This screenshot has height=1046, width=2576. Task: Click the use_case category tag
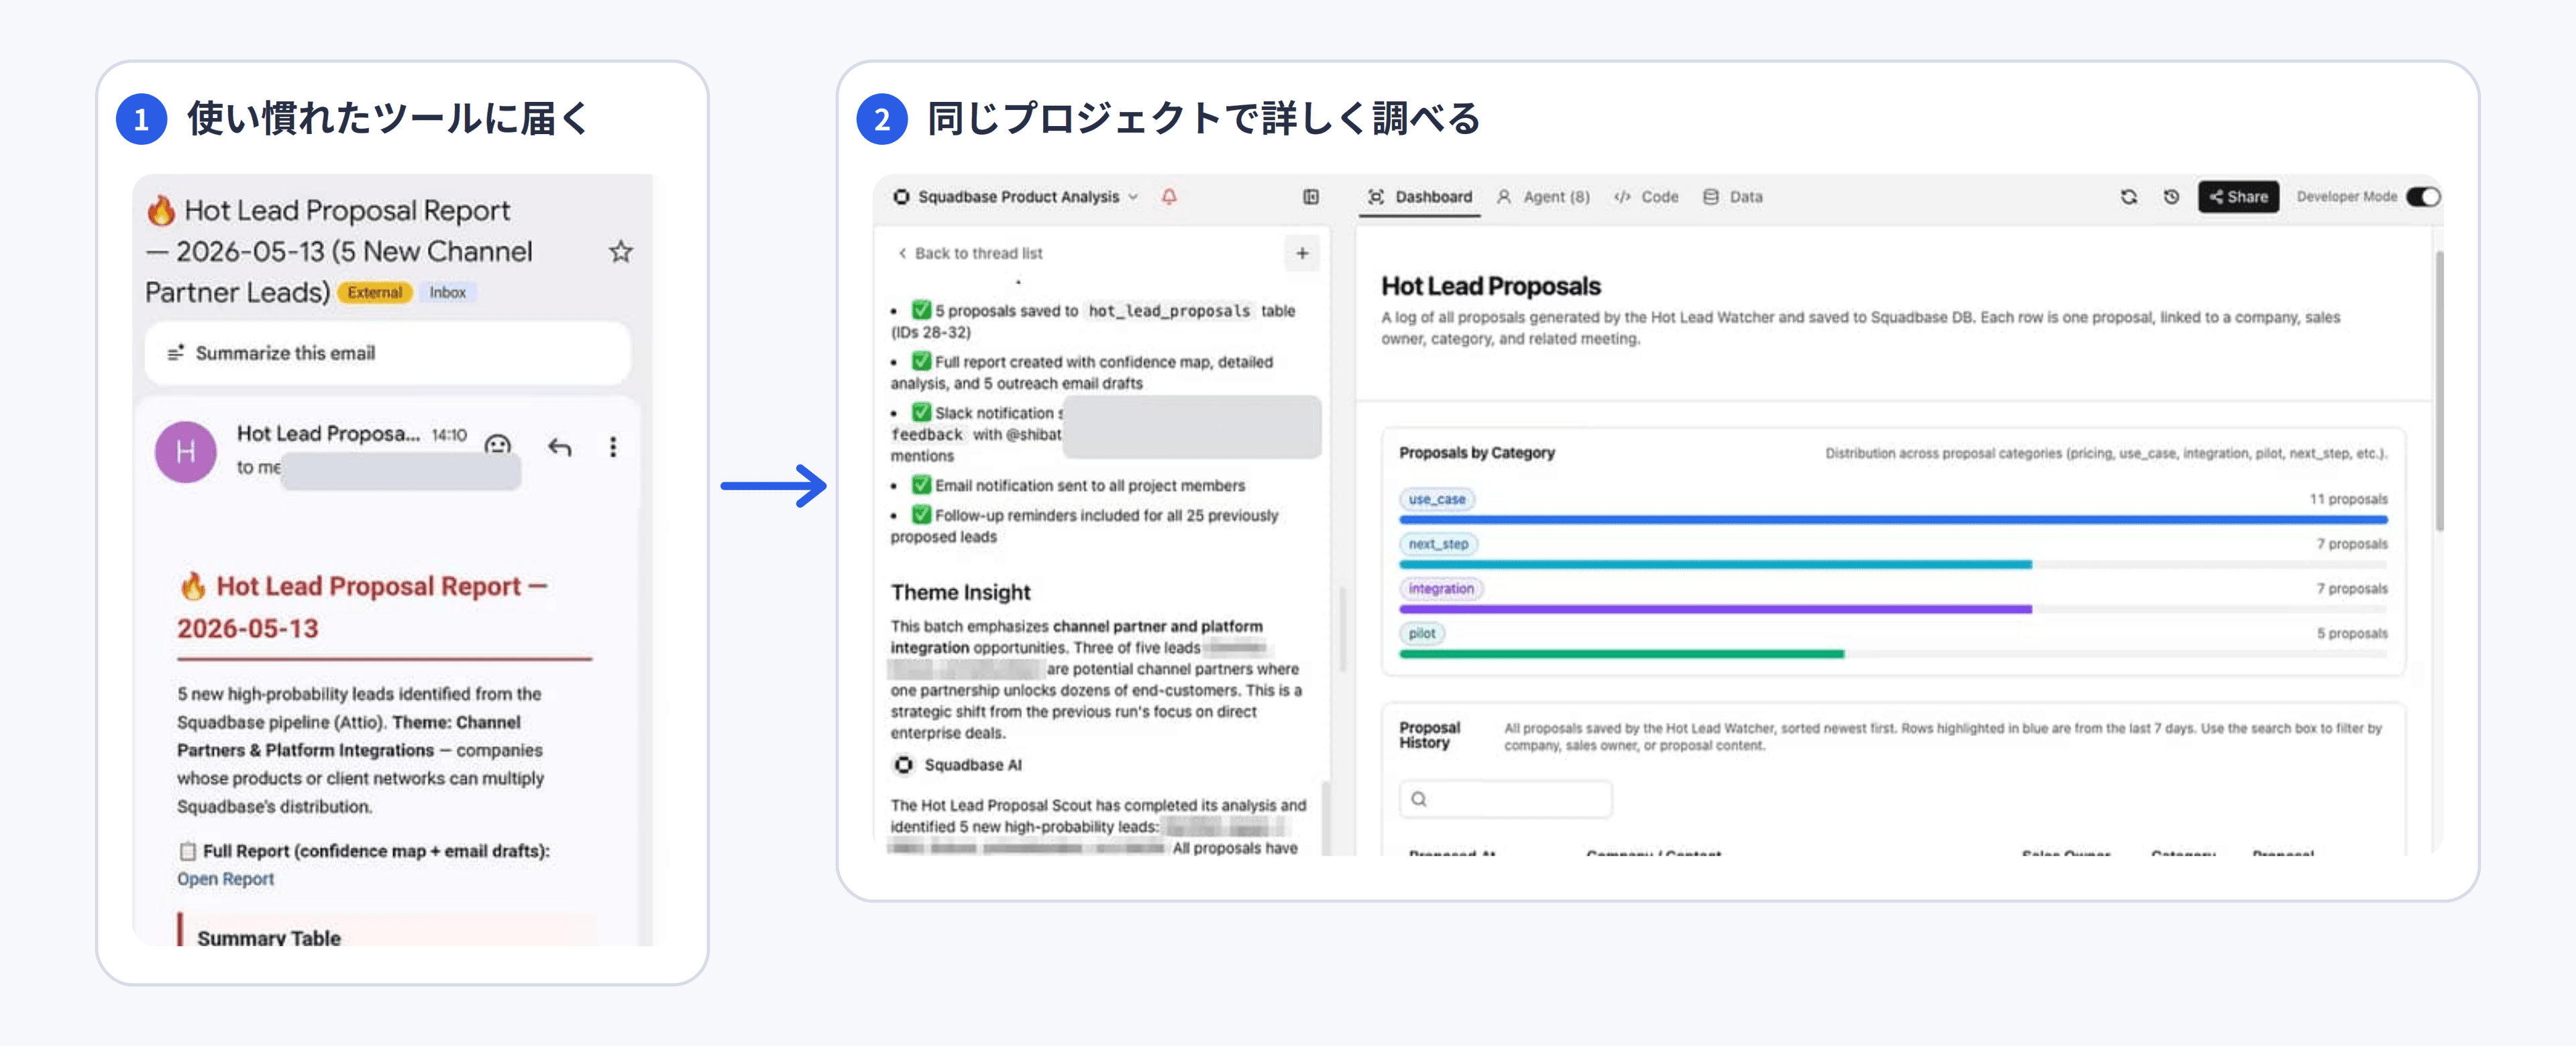tap(1436, 499)
